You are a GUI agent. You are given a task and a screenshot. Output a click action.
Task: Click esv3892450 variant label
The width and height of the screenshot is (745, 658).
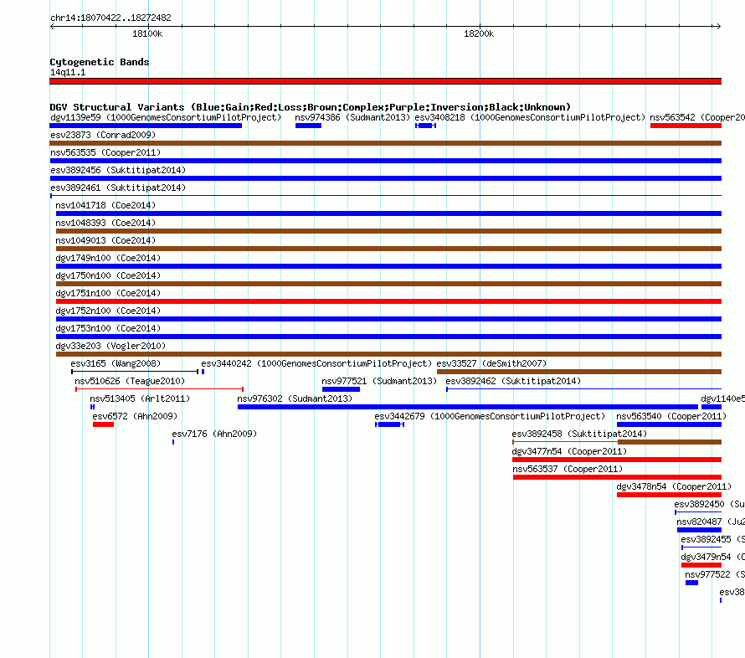(709, 504)
